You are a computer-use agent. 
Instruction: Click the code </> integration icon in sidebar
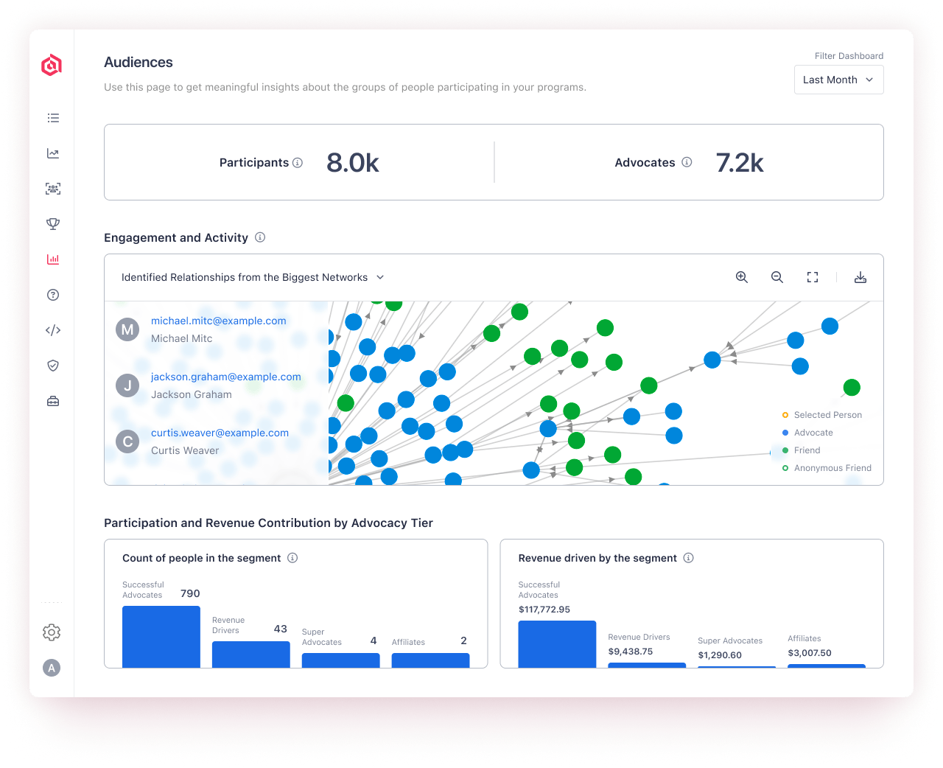[x=52, y=329]
